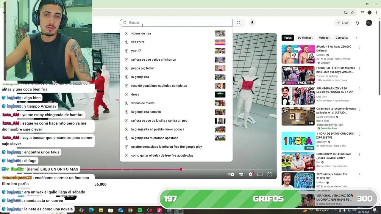Open Microsoft Edge from the taskbar
The image size is (381, 214).
pyautogui.click(x=91, y=210)
